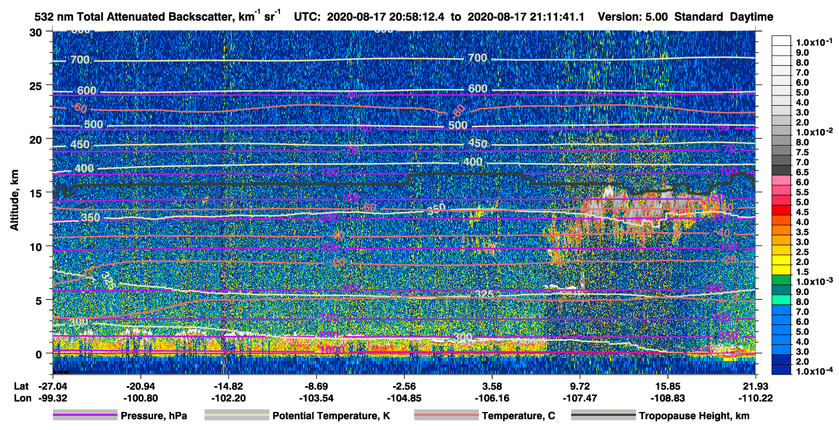
Task: Select latitude value 9.72
Action: click(x=580, y=385)
